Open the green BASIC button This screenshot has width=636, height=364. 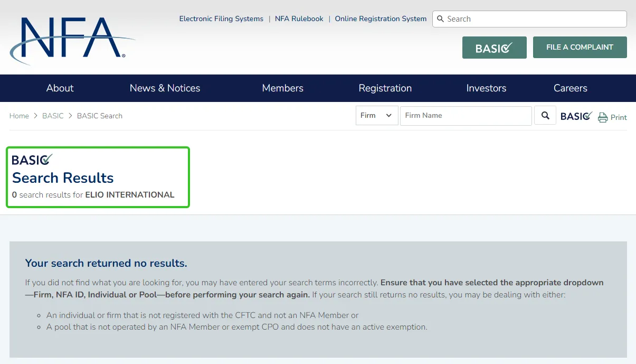coord(494,48)
